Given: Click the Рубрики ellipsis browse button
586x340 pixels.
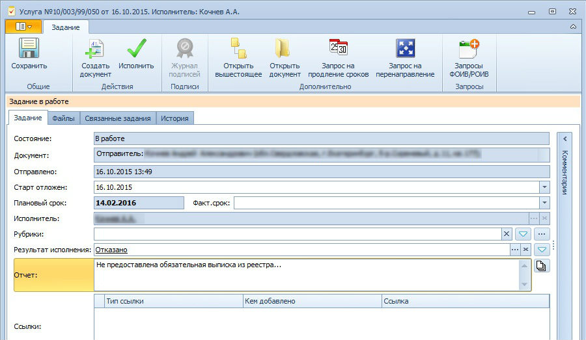Looking at the screenshot, I should pos(542,234).
